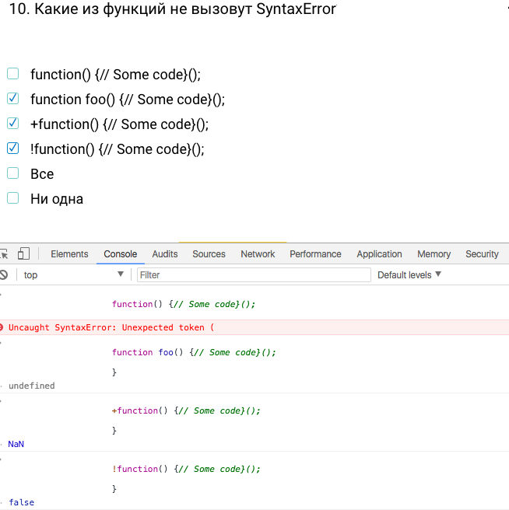Click the '+function()' console input line
This screenshot has width=509, height=510.
186,410
